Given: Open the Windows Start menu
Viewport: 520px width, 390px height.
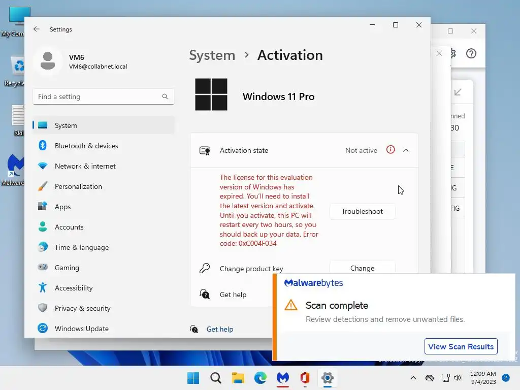Looking at the screenshot, I should tap(193, 378).
